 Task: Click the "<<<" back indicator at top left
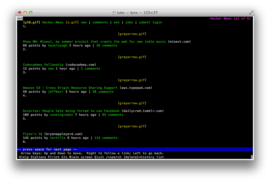20,19
